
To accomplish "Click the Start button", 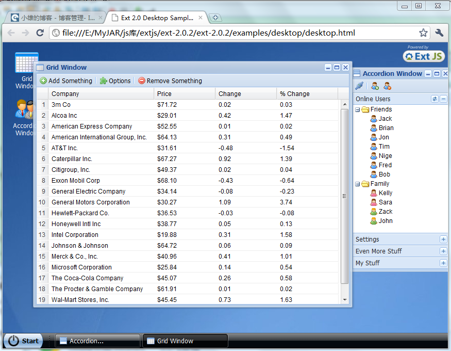I will click(22, 341).
